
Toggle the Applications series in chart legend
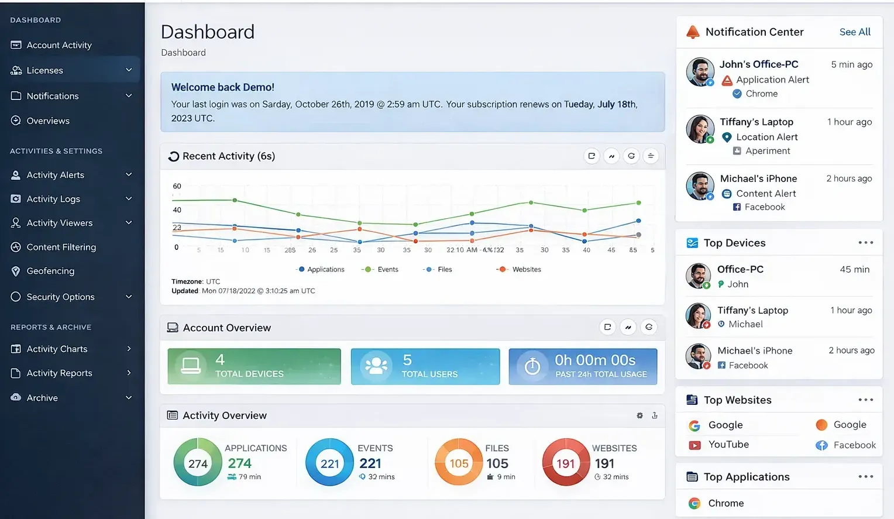click(321, 270)
